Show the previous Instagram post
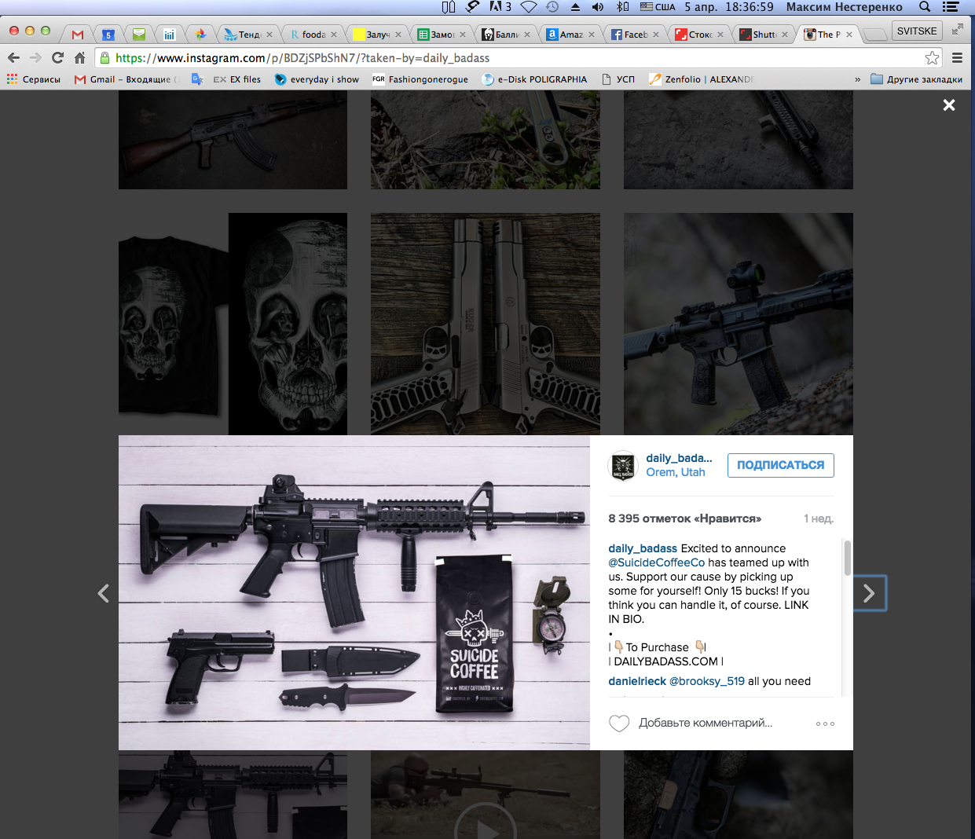The image size is (975, 839). (x=103, y=593)
